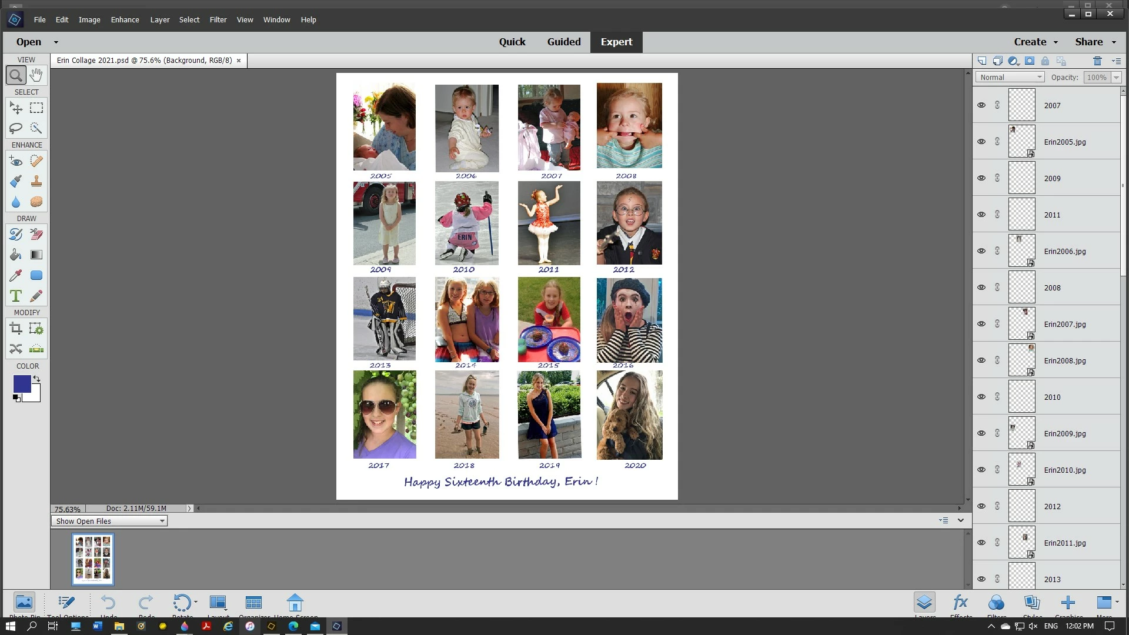1129x635 pixels.
Task: Select the Clone Stamp tool
Action: point(36,181)
